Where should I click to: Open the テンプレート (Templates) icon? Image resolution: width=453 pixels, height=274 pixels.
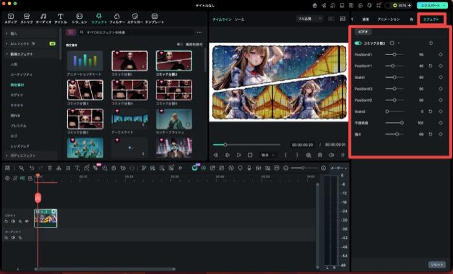[155, 18]
